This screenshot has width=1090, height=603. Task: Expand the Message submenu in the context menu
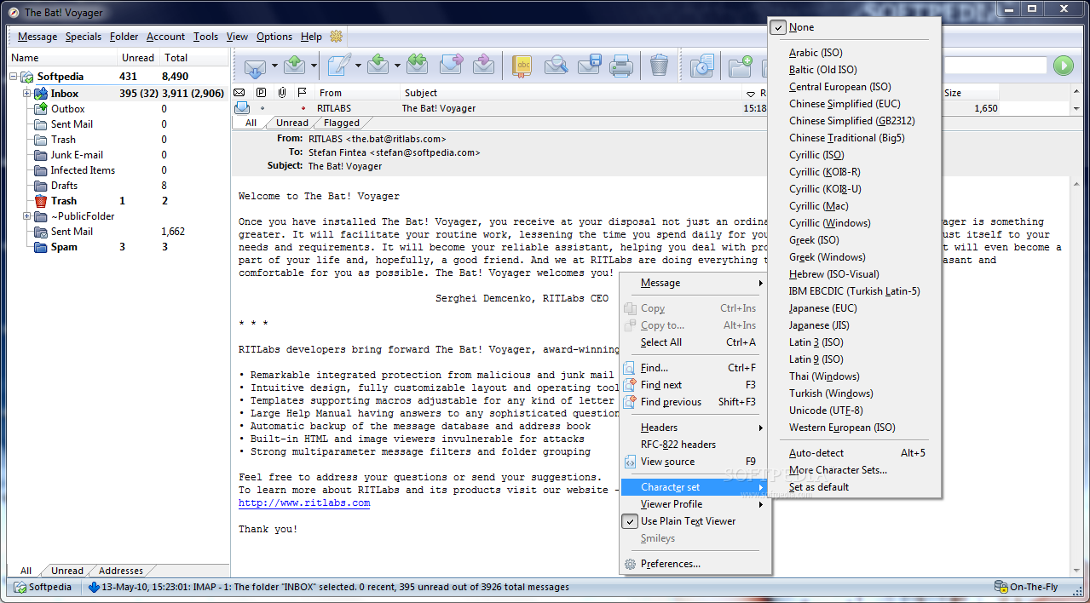[x=694, y=283]
